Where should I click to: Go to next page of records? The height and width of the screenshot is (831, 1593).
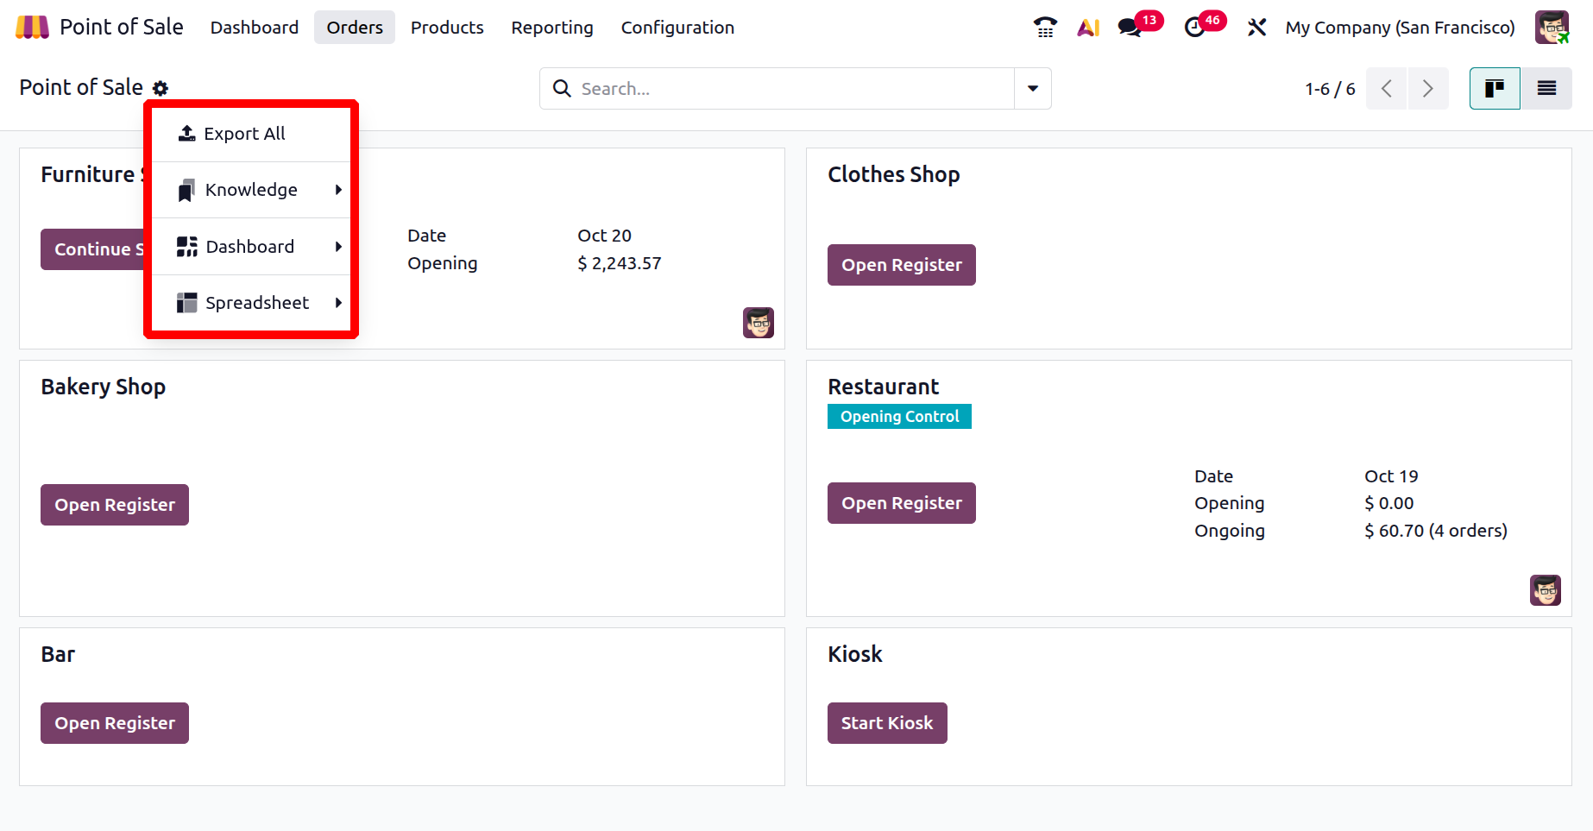tap(1428, 89)
